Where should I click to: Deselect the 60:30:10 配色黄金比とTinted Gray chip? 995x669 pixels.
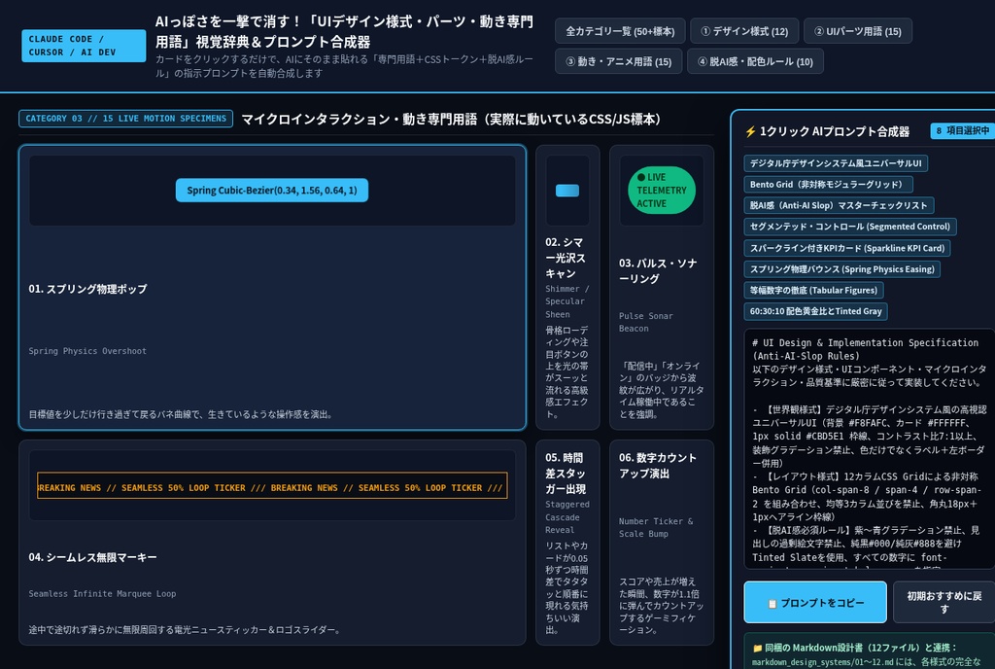point(815,311)
